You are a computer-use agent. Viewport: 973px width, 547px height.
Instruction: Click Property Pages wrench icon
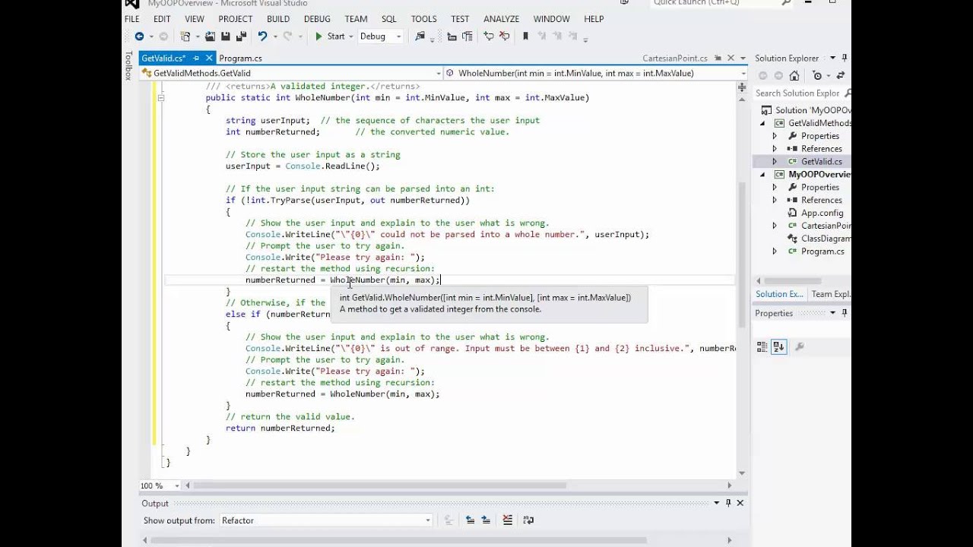(799, 346)
